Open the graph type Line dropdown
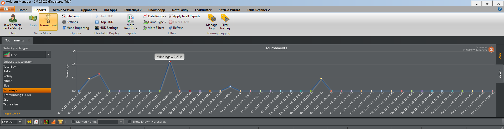The image size is (504, 129). point(48,55)
